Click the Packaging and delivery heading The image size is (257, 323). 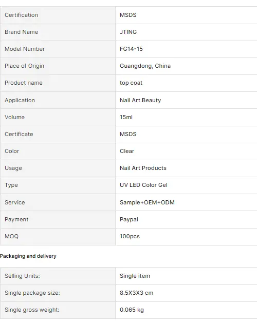[28, 256]
